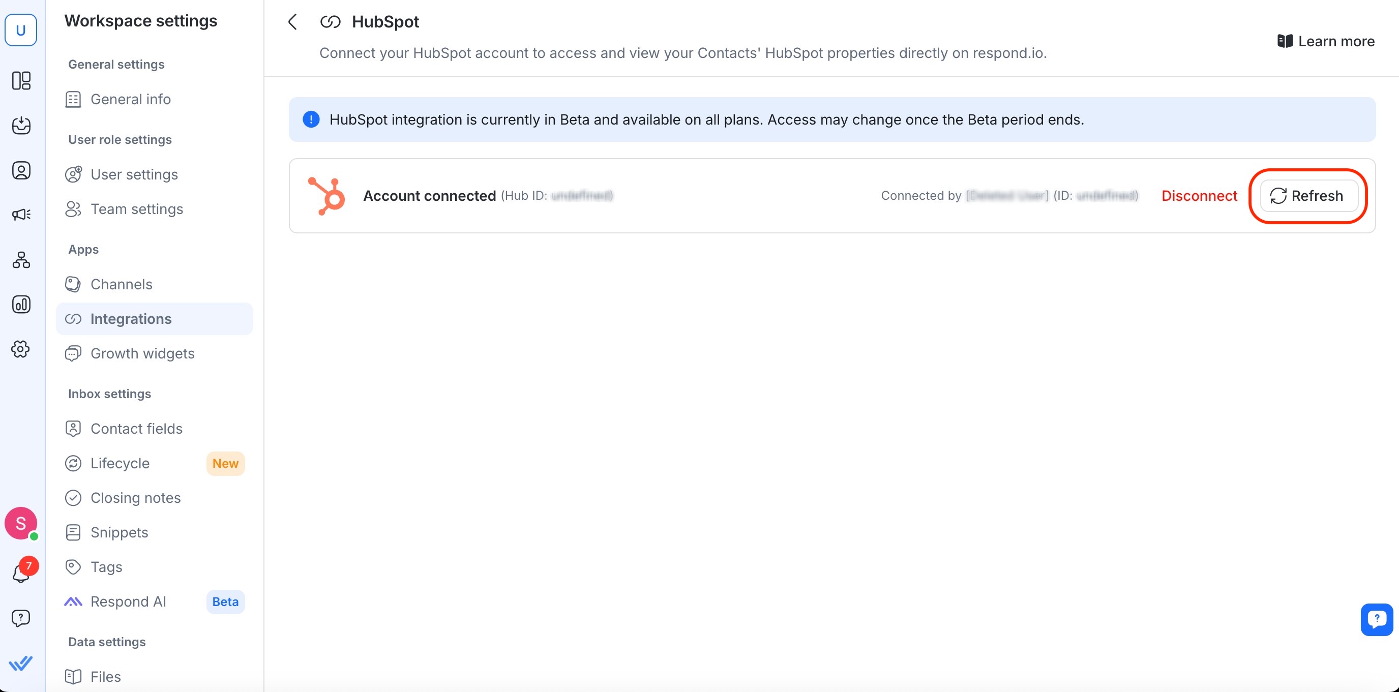Click the red Disconnect link
Screen dimensions: 1399x692
(1199, 196)
